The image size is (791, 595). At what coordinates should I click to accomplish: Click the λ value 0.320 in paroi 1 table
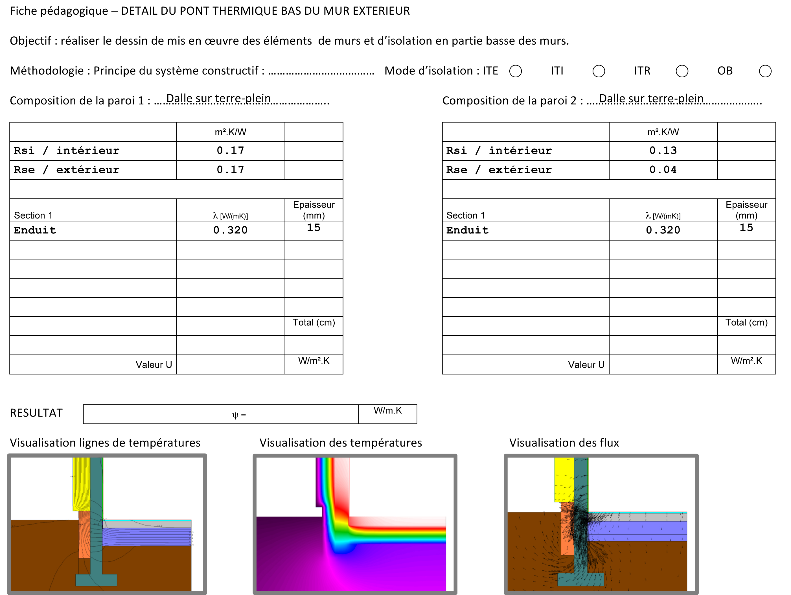click(231, 230)
